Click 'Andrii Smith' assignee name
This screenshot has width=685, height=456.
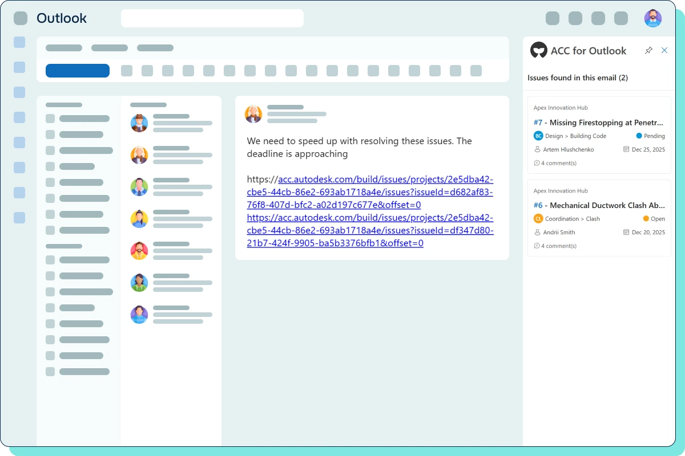[x=559, y=232]
